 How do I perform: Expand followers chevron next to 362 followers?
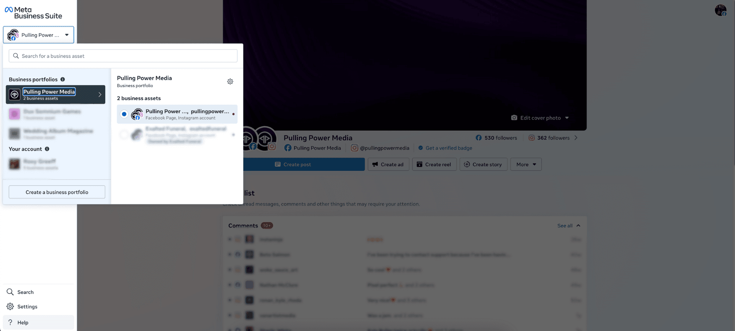click(576, 138)
